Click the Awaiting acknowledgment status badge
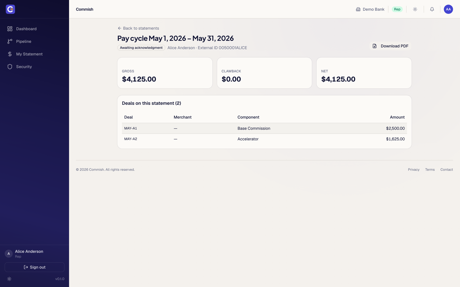The width and height of the screenshot is (460, 287). pyautogui.click(x=141, y=48)
